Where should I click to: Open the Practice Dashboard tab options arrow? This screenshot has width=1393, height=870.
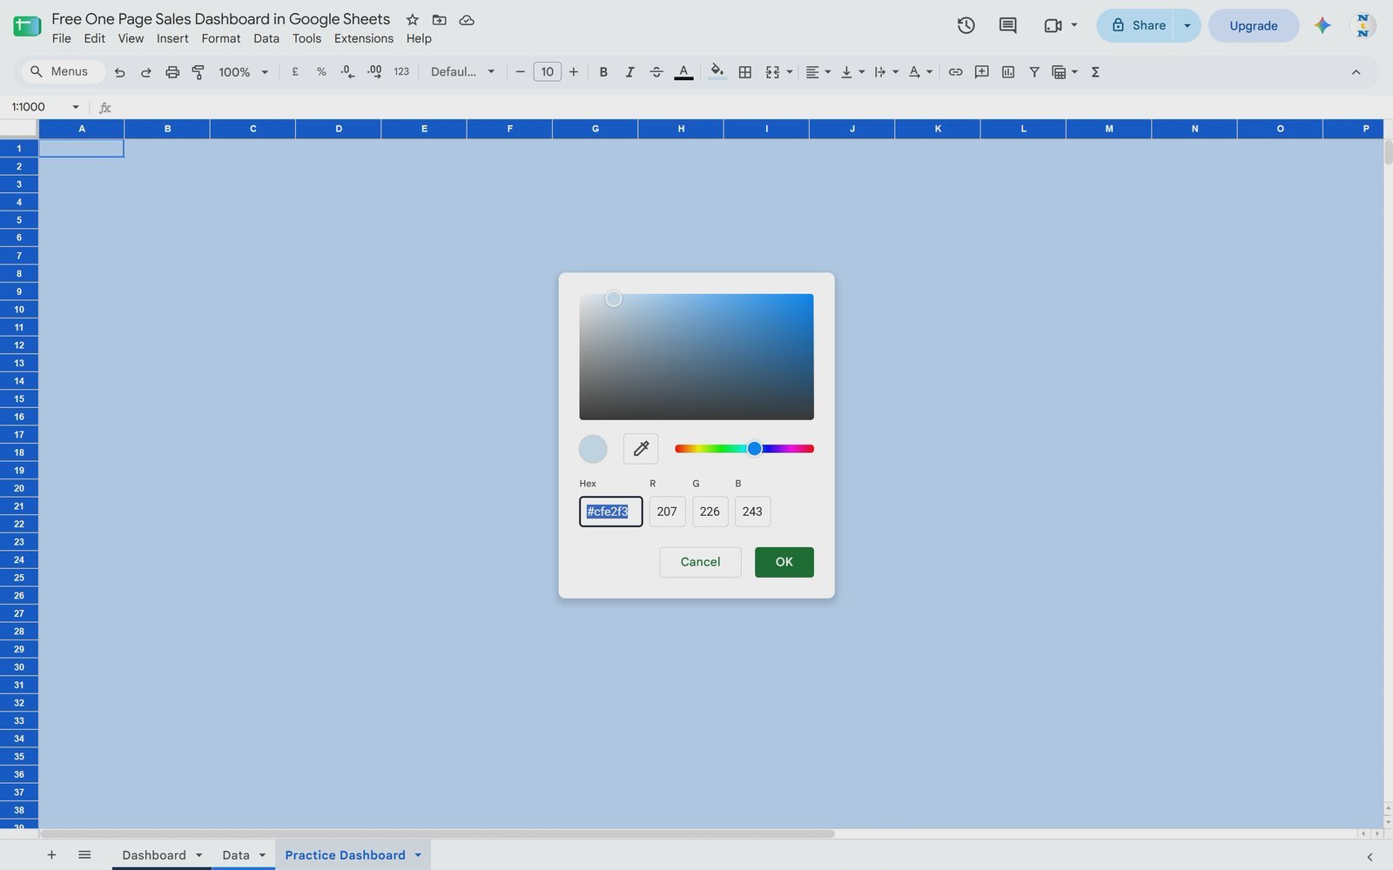tap(418, 855)
